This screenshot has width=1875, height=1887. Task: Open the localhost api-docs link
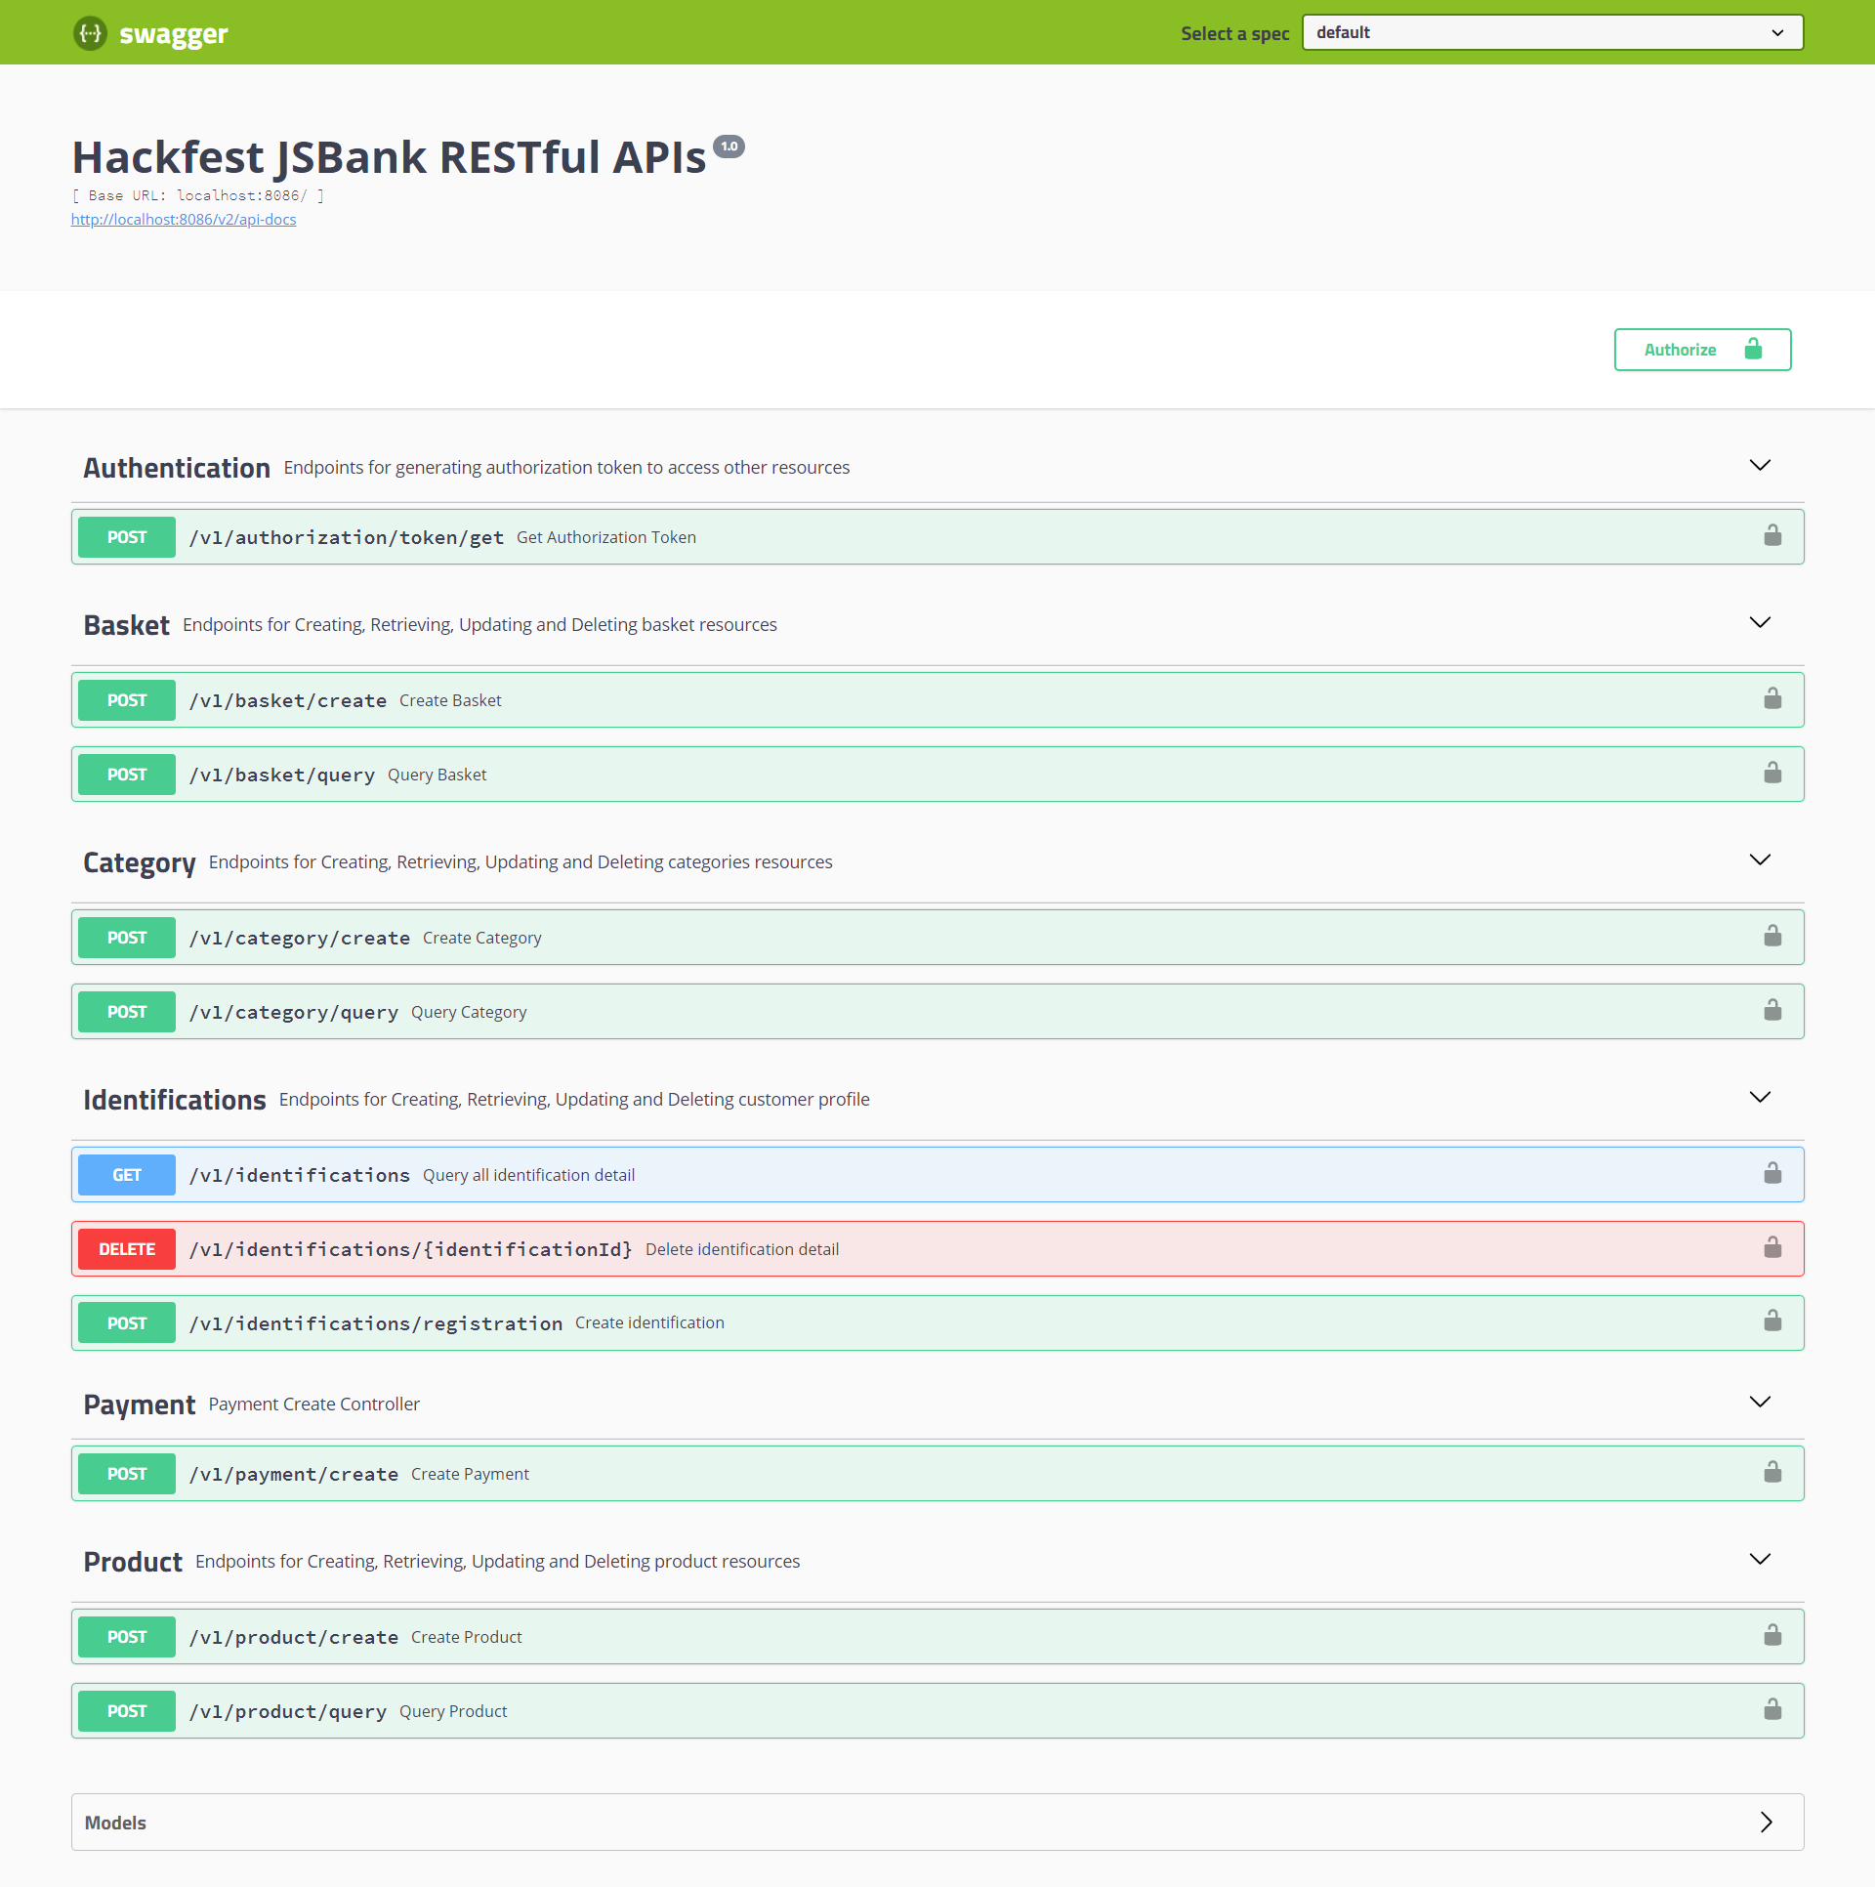184,220
